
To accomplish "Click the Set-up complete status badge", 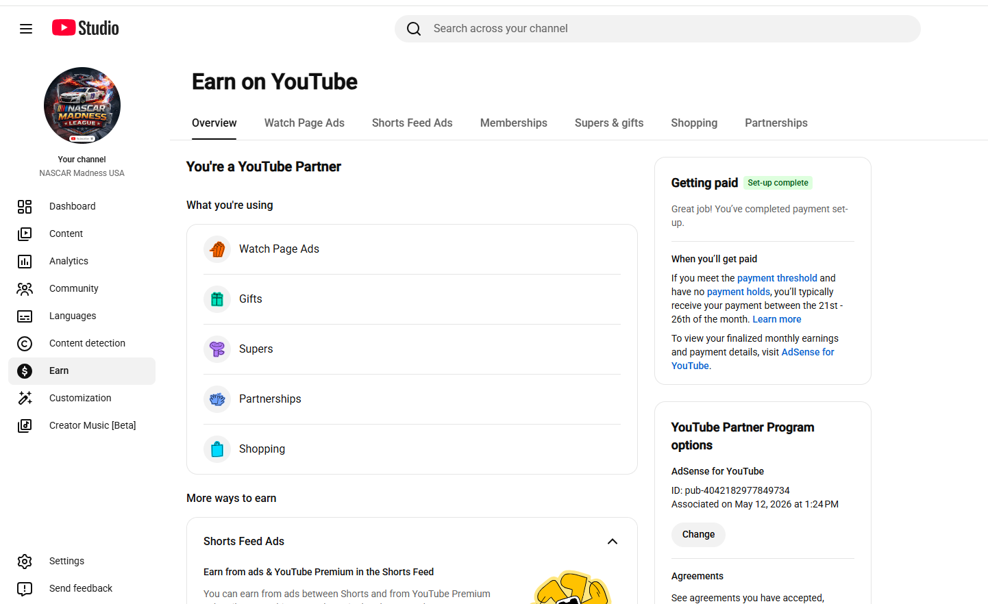I will click(778, 184).
